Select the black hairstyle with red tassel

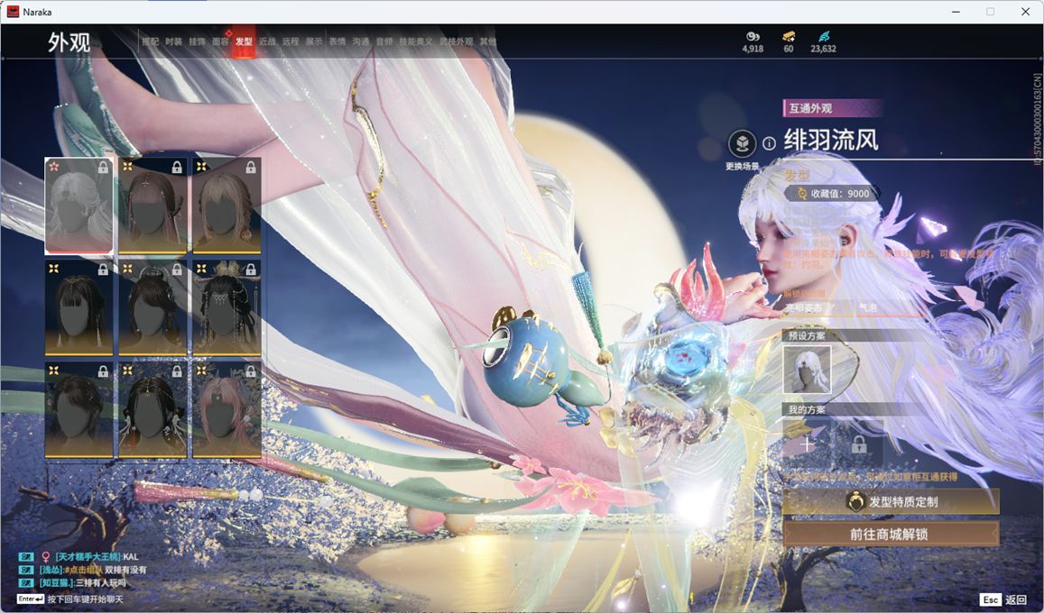152,409
